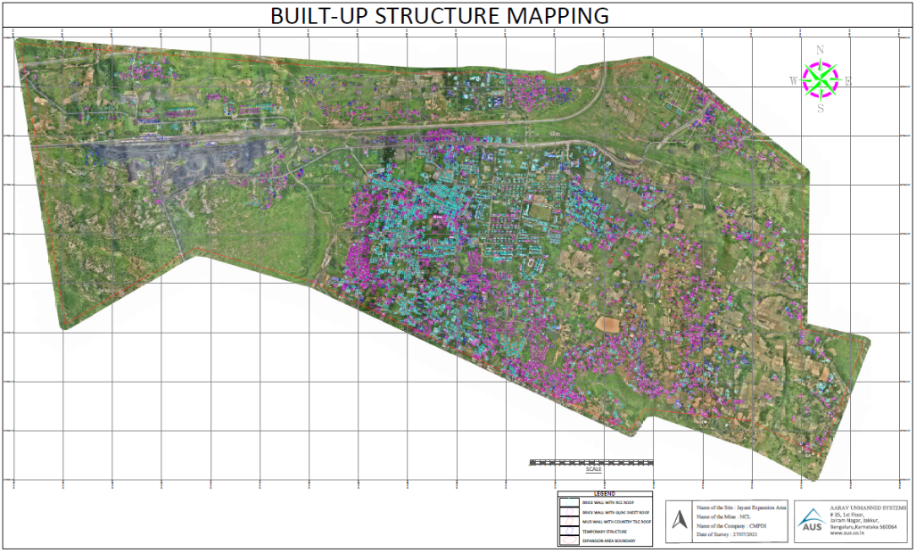916x553 pixels.
Task: Click the EXPANSION AREA BOUNDARY legend symbol
Action: click(568, 540)
